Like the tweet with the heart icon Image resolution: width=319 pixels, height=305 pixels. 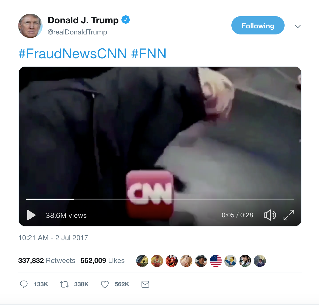coord(105,284)
